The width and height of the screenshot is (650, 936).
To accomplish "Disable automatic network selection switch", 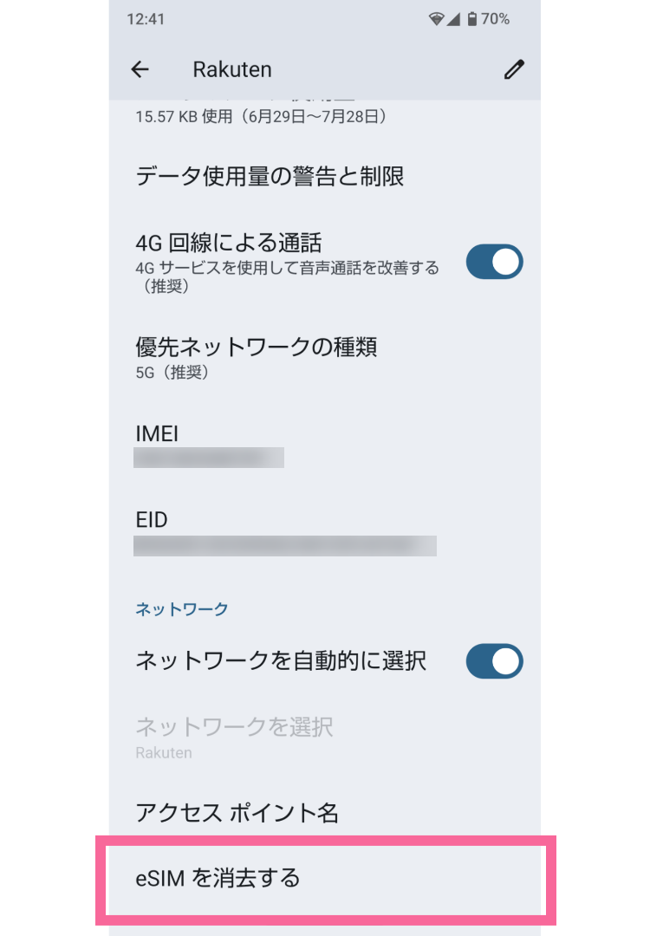I will click(494, 661).
